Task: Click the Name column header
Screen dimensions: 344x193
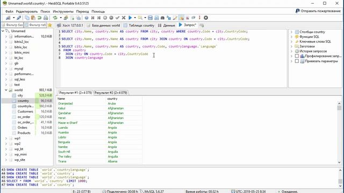Action: tap(82, 99)
